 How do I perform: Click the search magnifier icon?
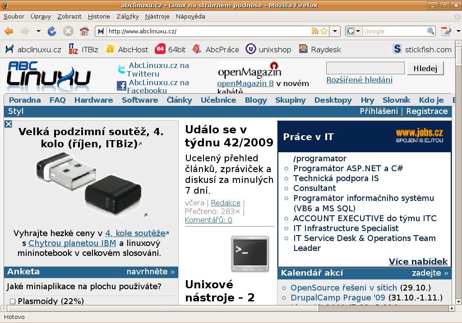click(x=430, y=31)
